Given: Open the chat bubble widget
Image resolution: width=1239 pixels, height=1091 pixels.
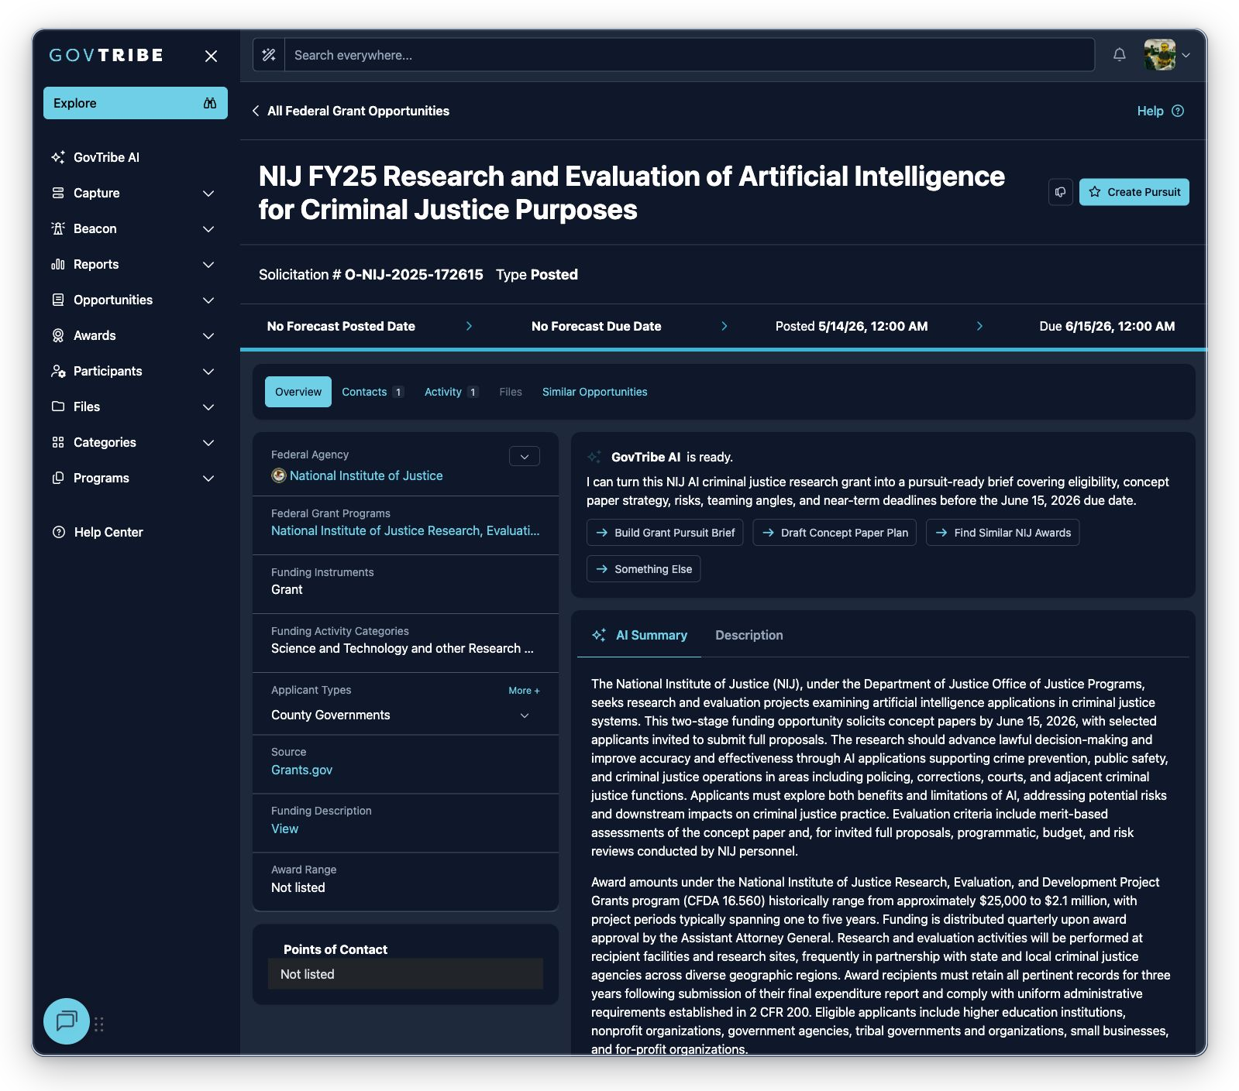Looking at the screenshot, I should tap(67, 1021).
